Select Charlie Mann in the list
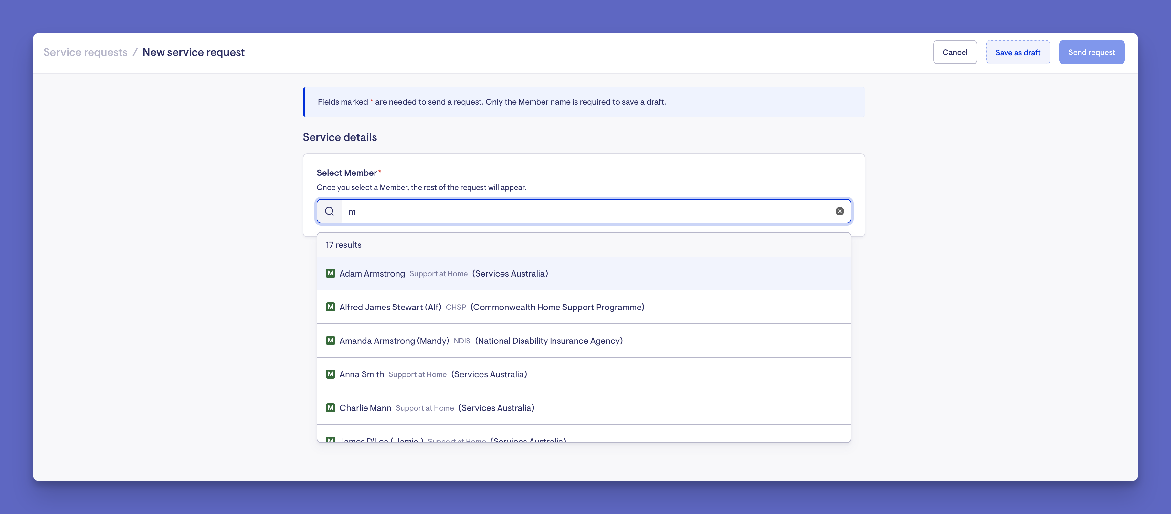 coord(584,408)
